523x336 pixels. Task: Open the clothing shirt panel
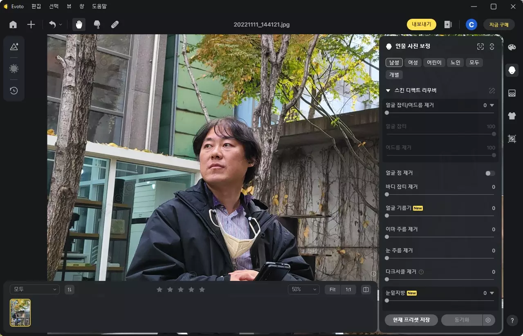tap(512, 116)
